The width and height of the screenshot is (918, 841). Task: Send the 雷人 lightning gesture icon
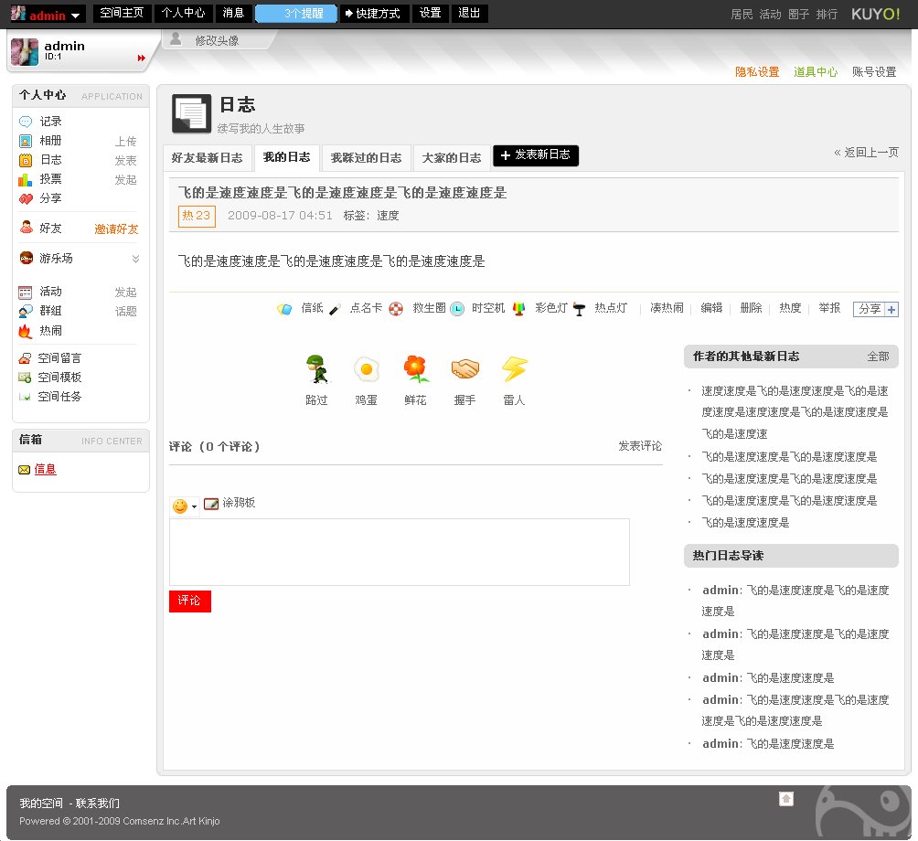(515, 368)
